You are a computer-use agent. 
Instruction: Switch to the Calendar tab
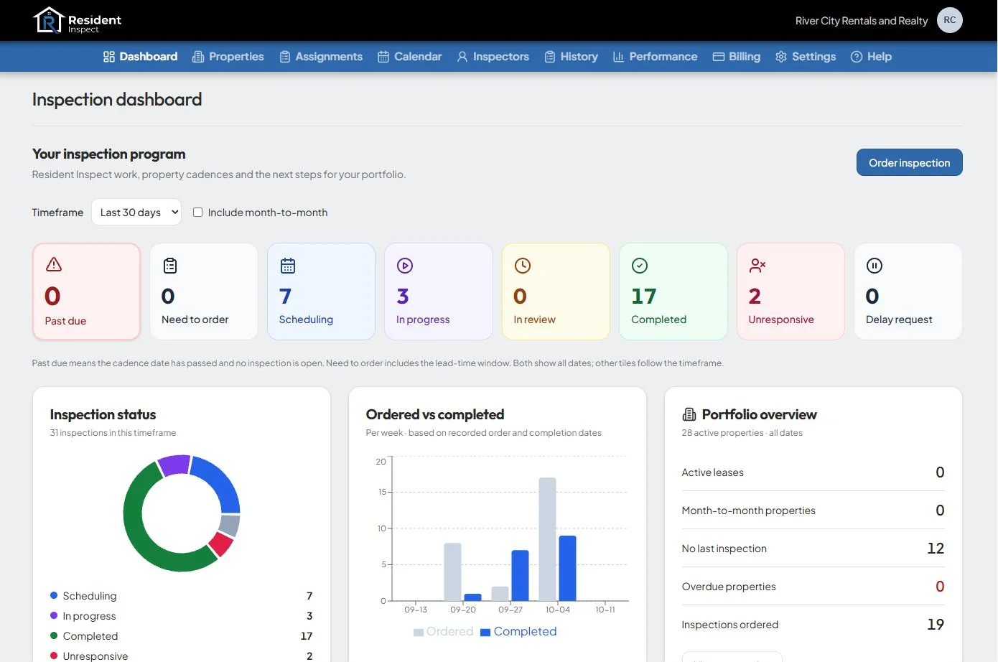click(x=409, y=57)
